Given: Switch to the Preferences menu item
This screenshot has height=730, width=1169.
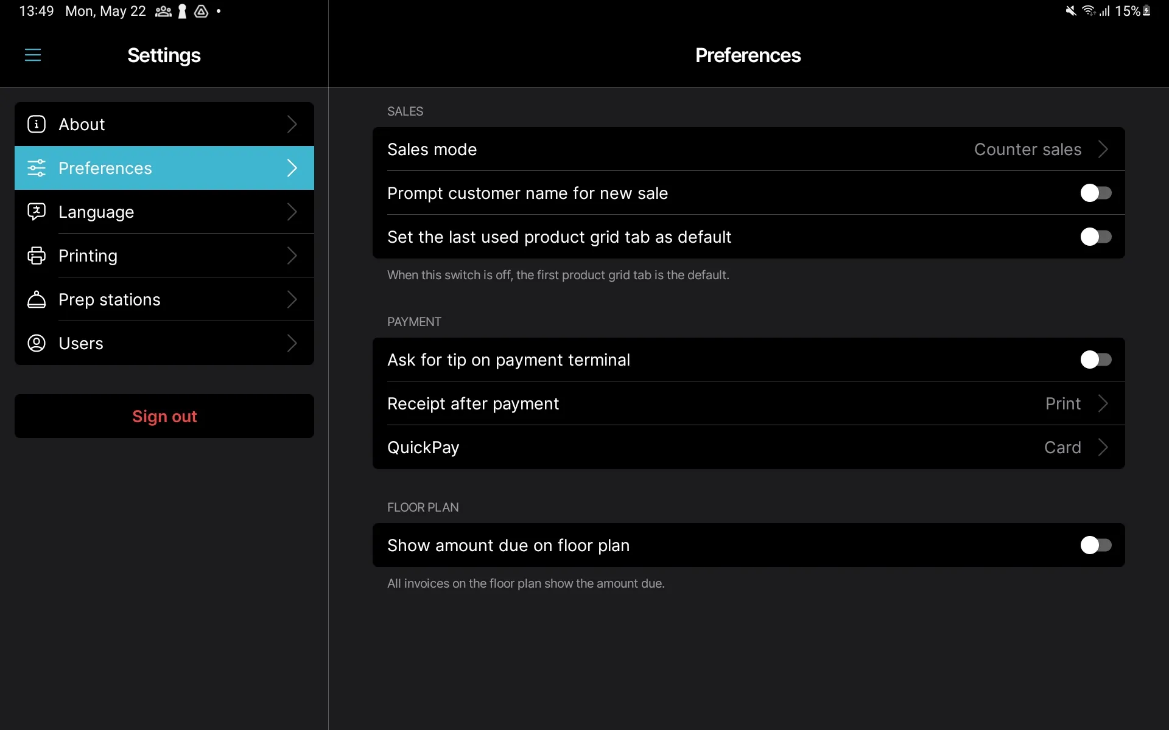Looking at the screenshot, I should (164, 168).
